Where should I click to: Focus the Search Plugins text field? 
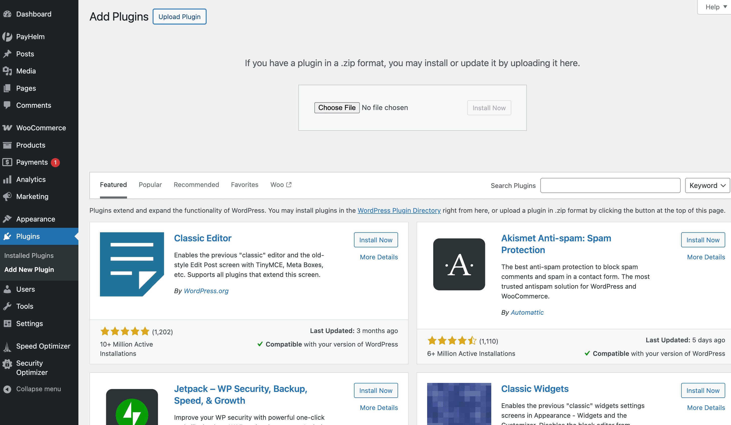tap(610, 185)
